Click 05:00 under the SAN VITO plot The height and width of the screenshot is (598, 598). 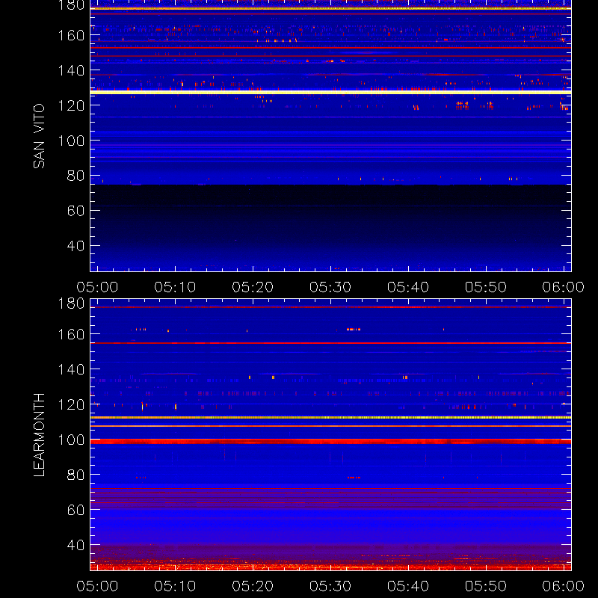[97, 287]
